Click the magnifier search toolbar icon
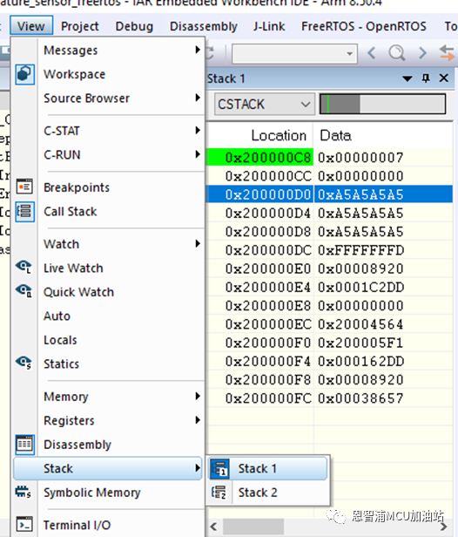Image resolution: width=458 pixels, height=537 pixels. click(397, 53)
